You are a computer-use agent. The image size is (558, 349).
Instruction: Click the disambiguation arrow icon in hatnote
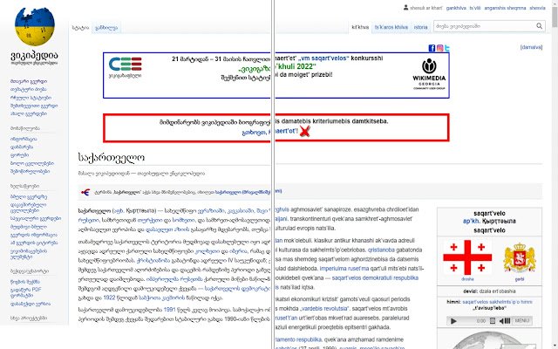[x=85, y=192]
